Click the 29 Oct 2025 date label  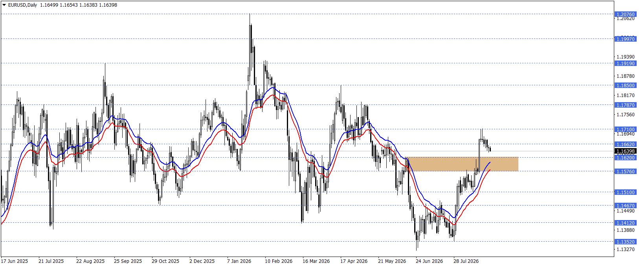(165, 261)
